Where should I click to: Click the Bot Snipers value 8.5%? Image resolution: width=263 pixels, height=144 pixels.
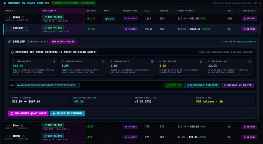163,66
